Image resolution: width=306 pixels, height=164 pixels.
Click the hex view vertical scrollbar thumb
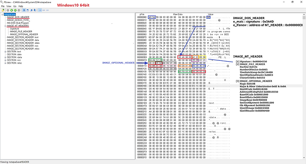(x=304, y=17)
